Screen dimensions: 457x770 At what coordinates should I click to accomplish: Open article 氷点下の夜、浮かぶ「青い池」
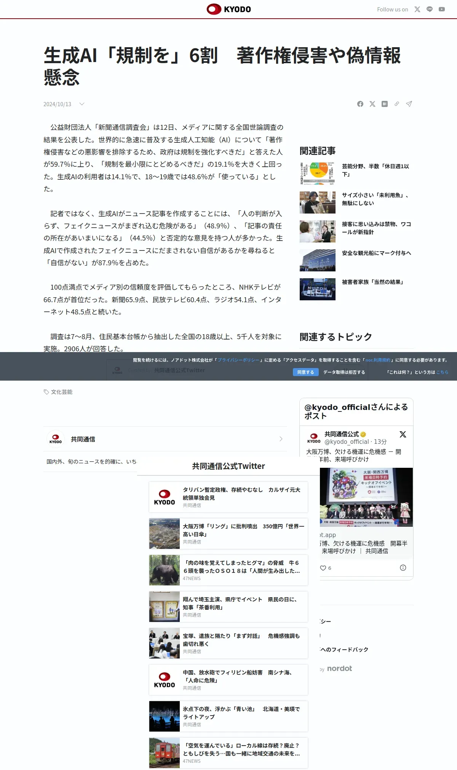[x=228, y=716]
